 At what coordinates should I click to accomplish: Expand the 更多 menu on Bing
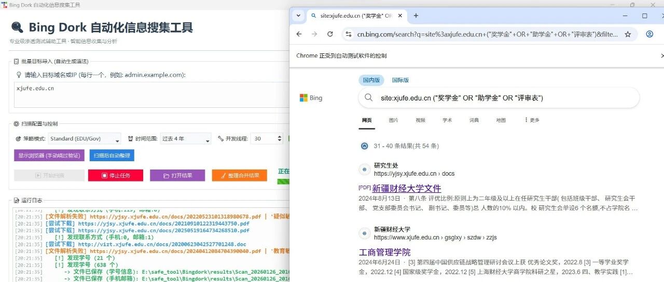click(532, 120)
